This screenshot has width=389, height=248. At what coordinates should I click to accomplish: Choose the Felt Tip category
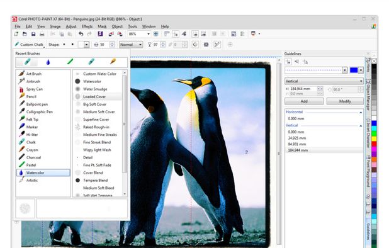[43, 120]
